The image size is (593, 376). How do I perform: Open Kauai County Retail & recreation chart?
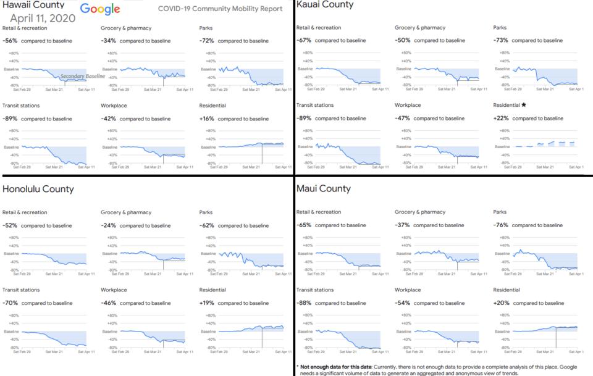point(348,73)
